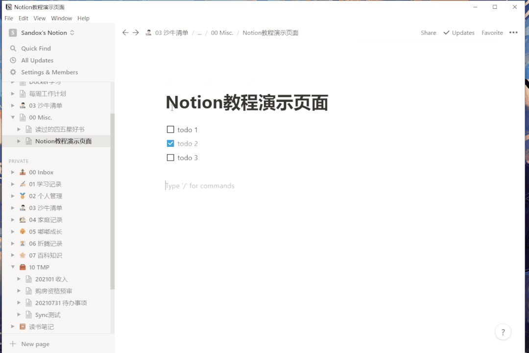Open the File menu

tap(9, 18)
